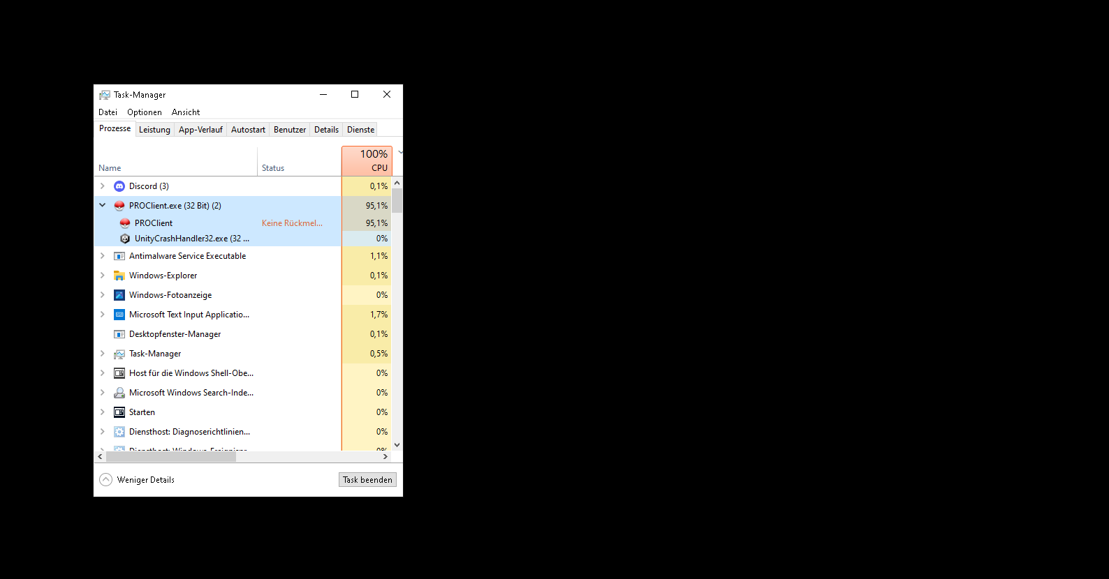
Task: Collapse view with Weniger Details arrow
Action: click(x=105, y=480)
